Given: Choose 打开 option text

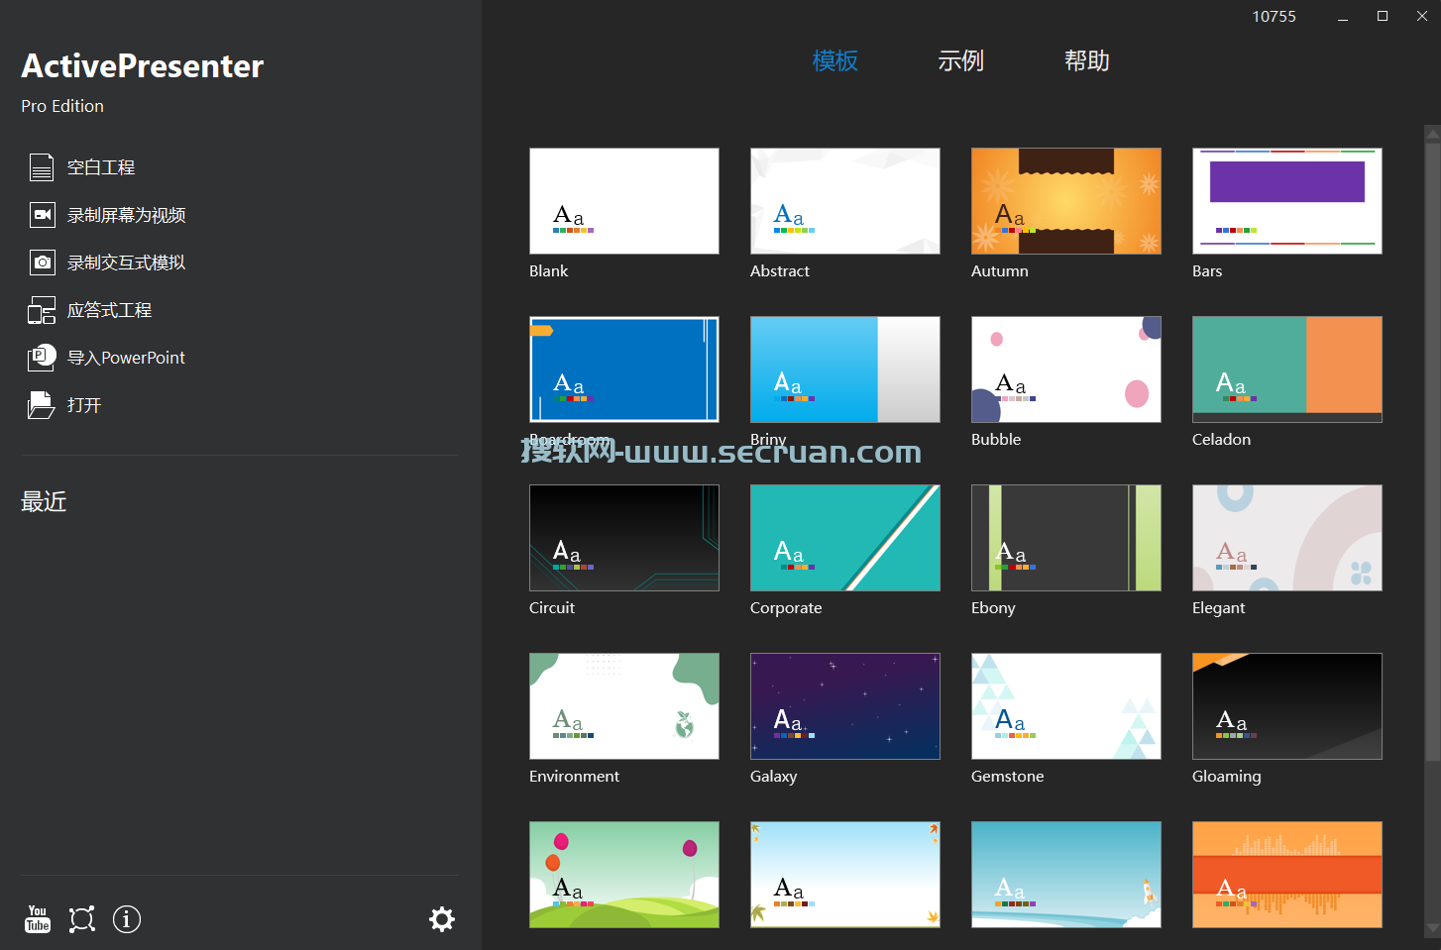Looking at the screenshot, I should (84, 405).
